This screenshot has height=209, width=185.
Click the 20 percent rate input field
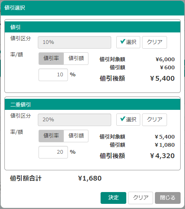(x=53, y=152)
